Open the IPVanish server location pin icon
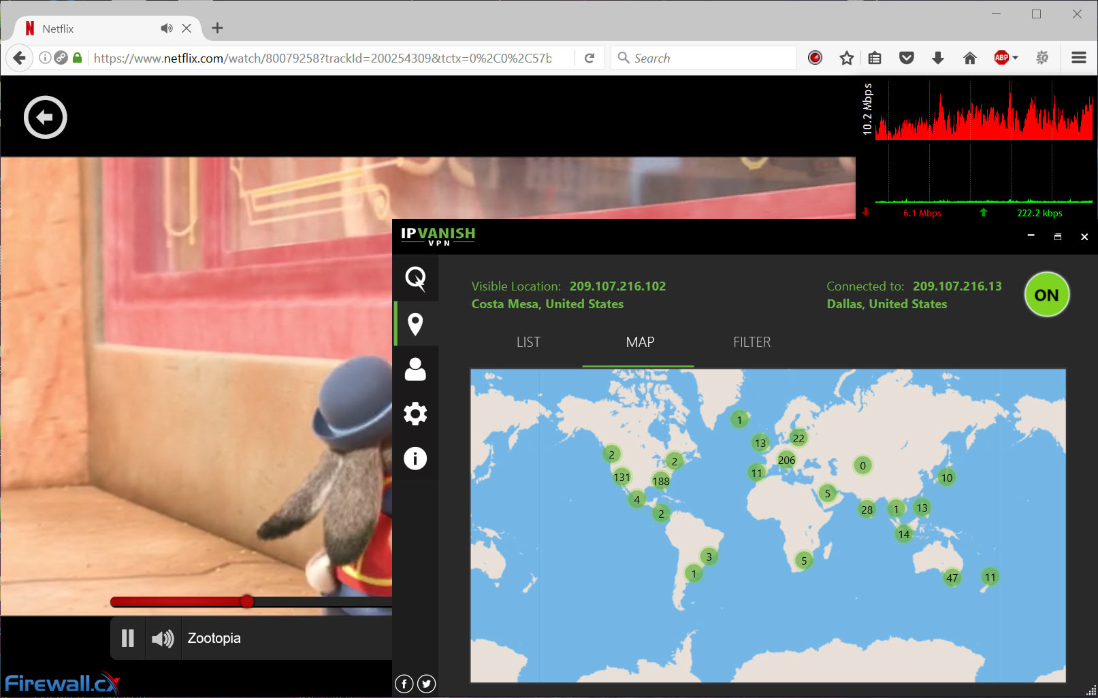This screenshot has height=698, width=1098. tap(415, 324)
